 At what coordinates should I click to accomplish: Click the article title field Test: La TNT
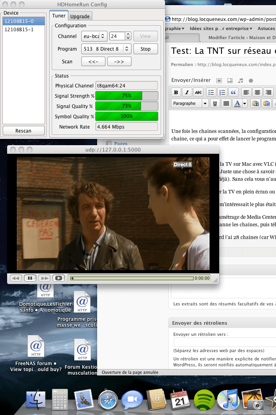coord(222,51)
